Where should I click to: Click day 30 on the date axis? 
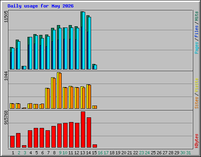tap(183, 153)
